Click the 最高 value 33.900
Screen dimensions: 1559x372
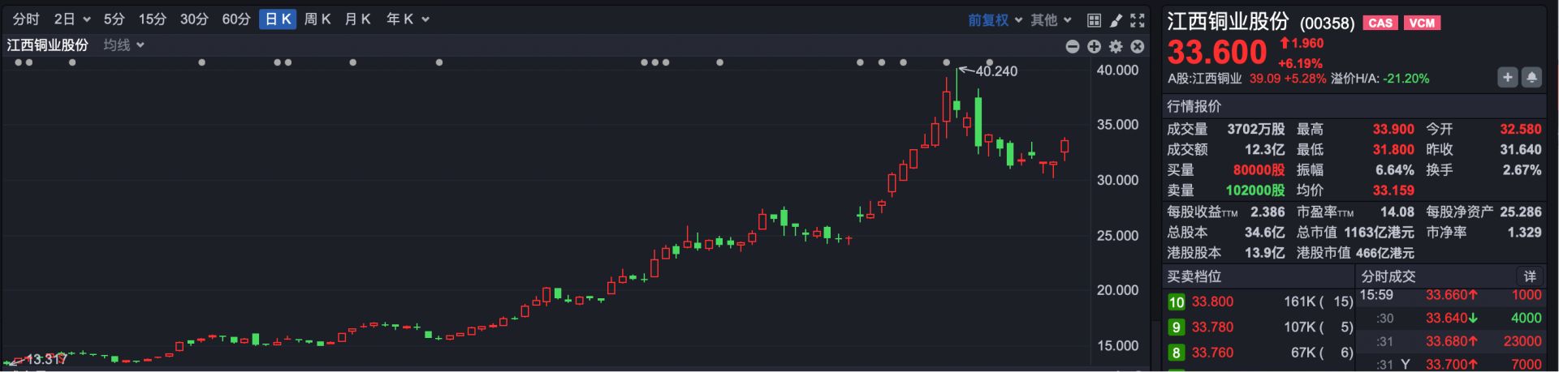pos(1393,130)
